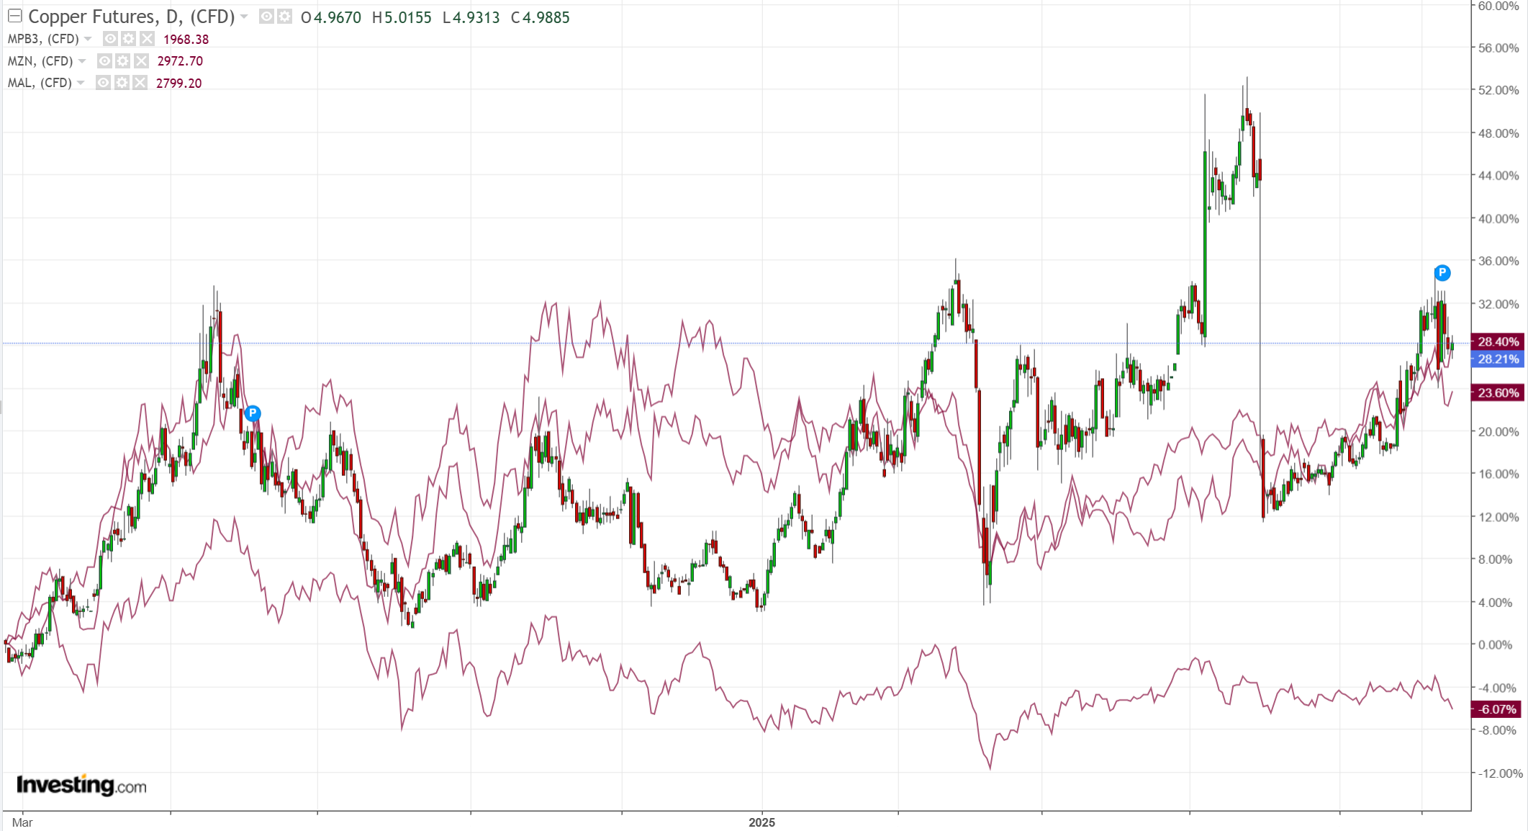Remove MZN series with X icon
The height and width of the screenshot is (831, 1528).
point(141,61)
